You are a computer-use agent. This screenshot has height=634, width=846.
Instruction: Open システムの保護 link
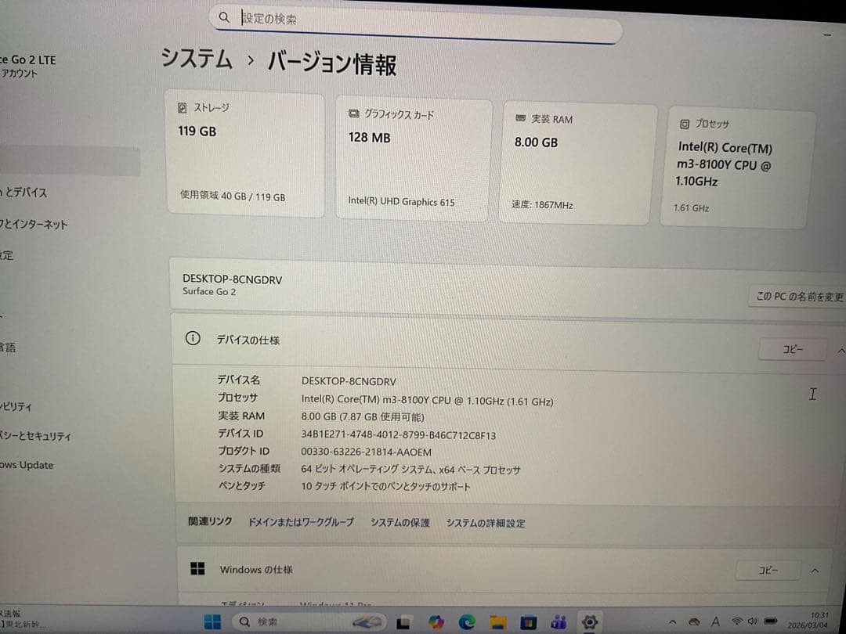[399, 522]
